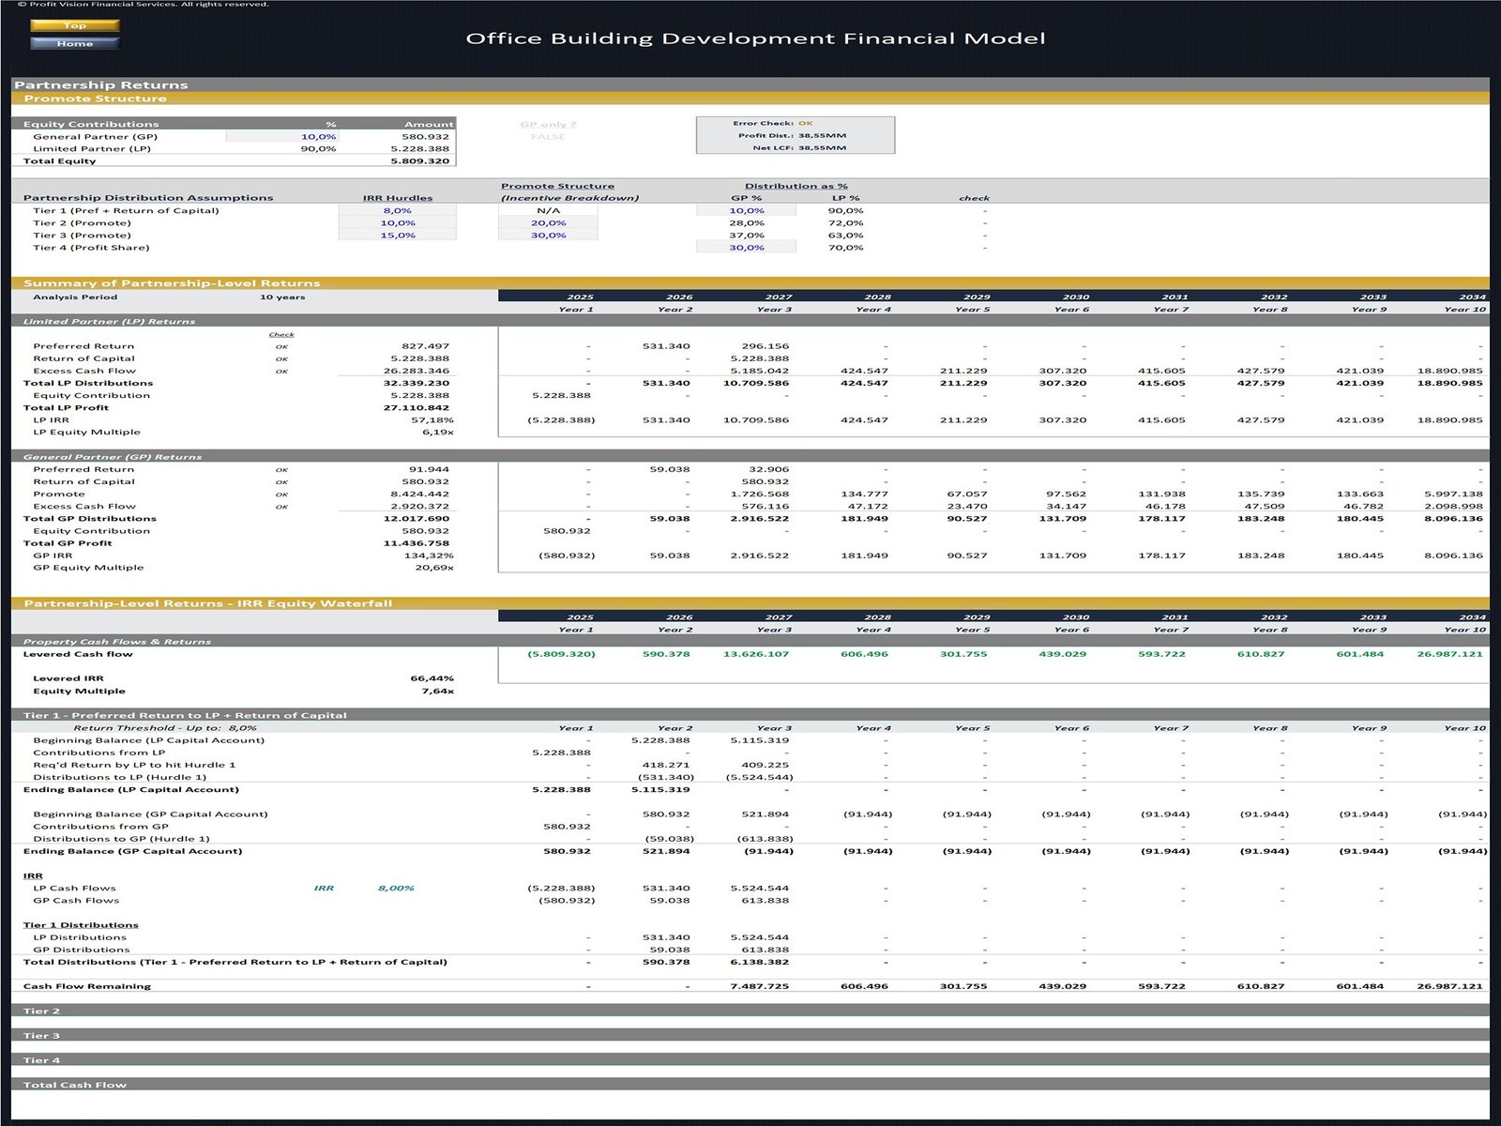The height and width of the screenshot is (1126, 1501).
Task: Select the Levered IRR 66,44% value
Action: point(432,678)
